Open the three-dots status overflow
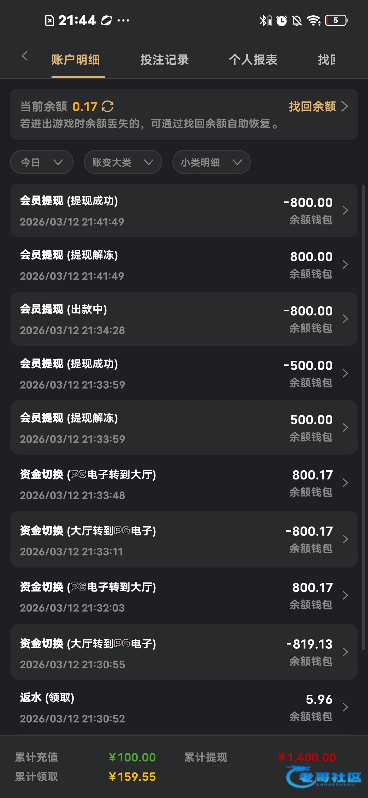 (x=123, y=20)
